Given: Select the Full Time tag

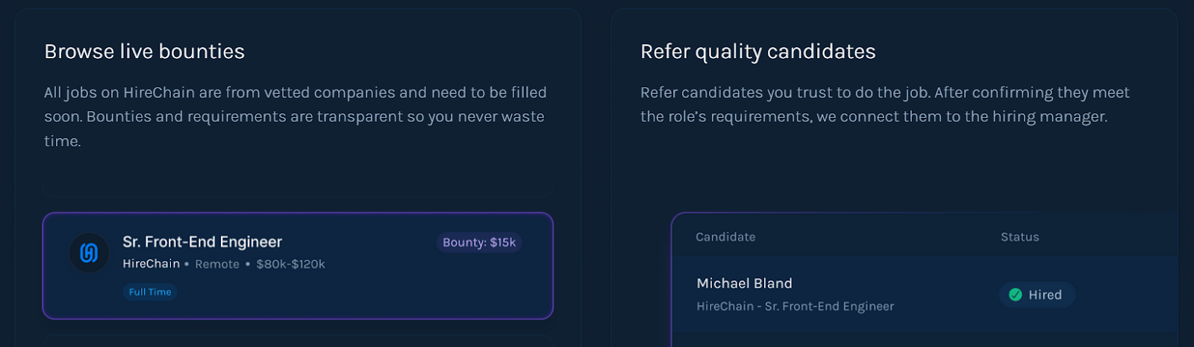Looking at the screenshot, I should [x=150, y=292].
